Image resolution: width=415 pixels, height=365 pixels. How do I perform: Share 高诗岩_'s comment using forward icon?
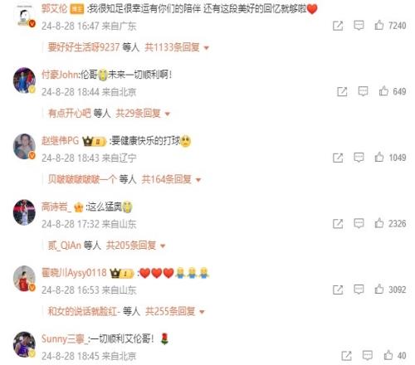338,224
